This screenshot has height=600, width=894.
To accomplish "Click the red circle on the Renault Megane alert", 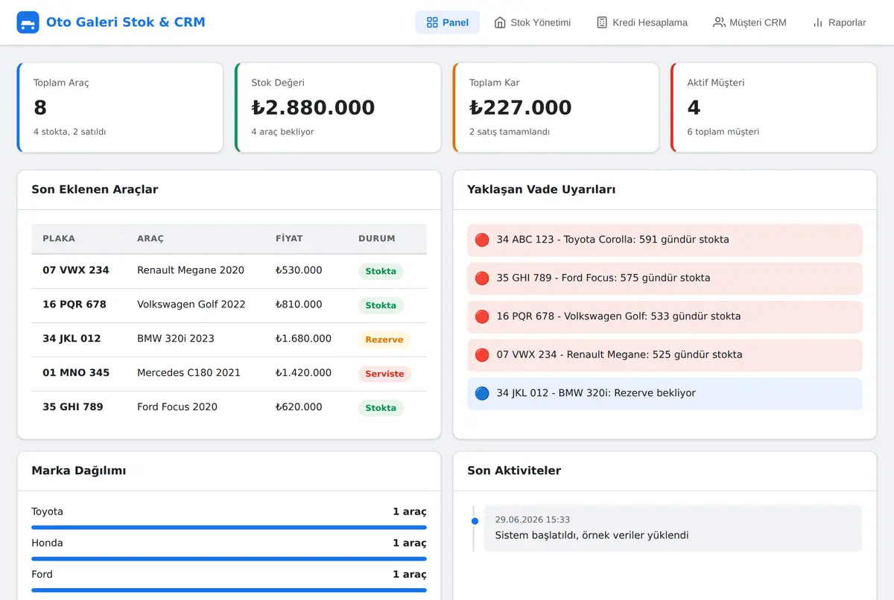I will tap(482, 354).
